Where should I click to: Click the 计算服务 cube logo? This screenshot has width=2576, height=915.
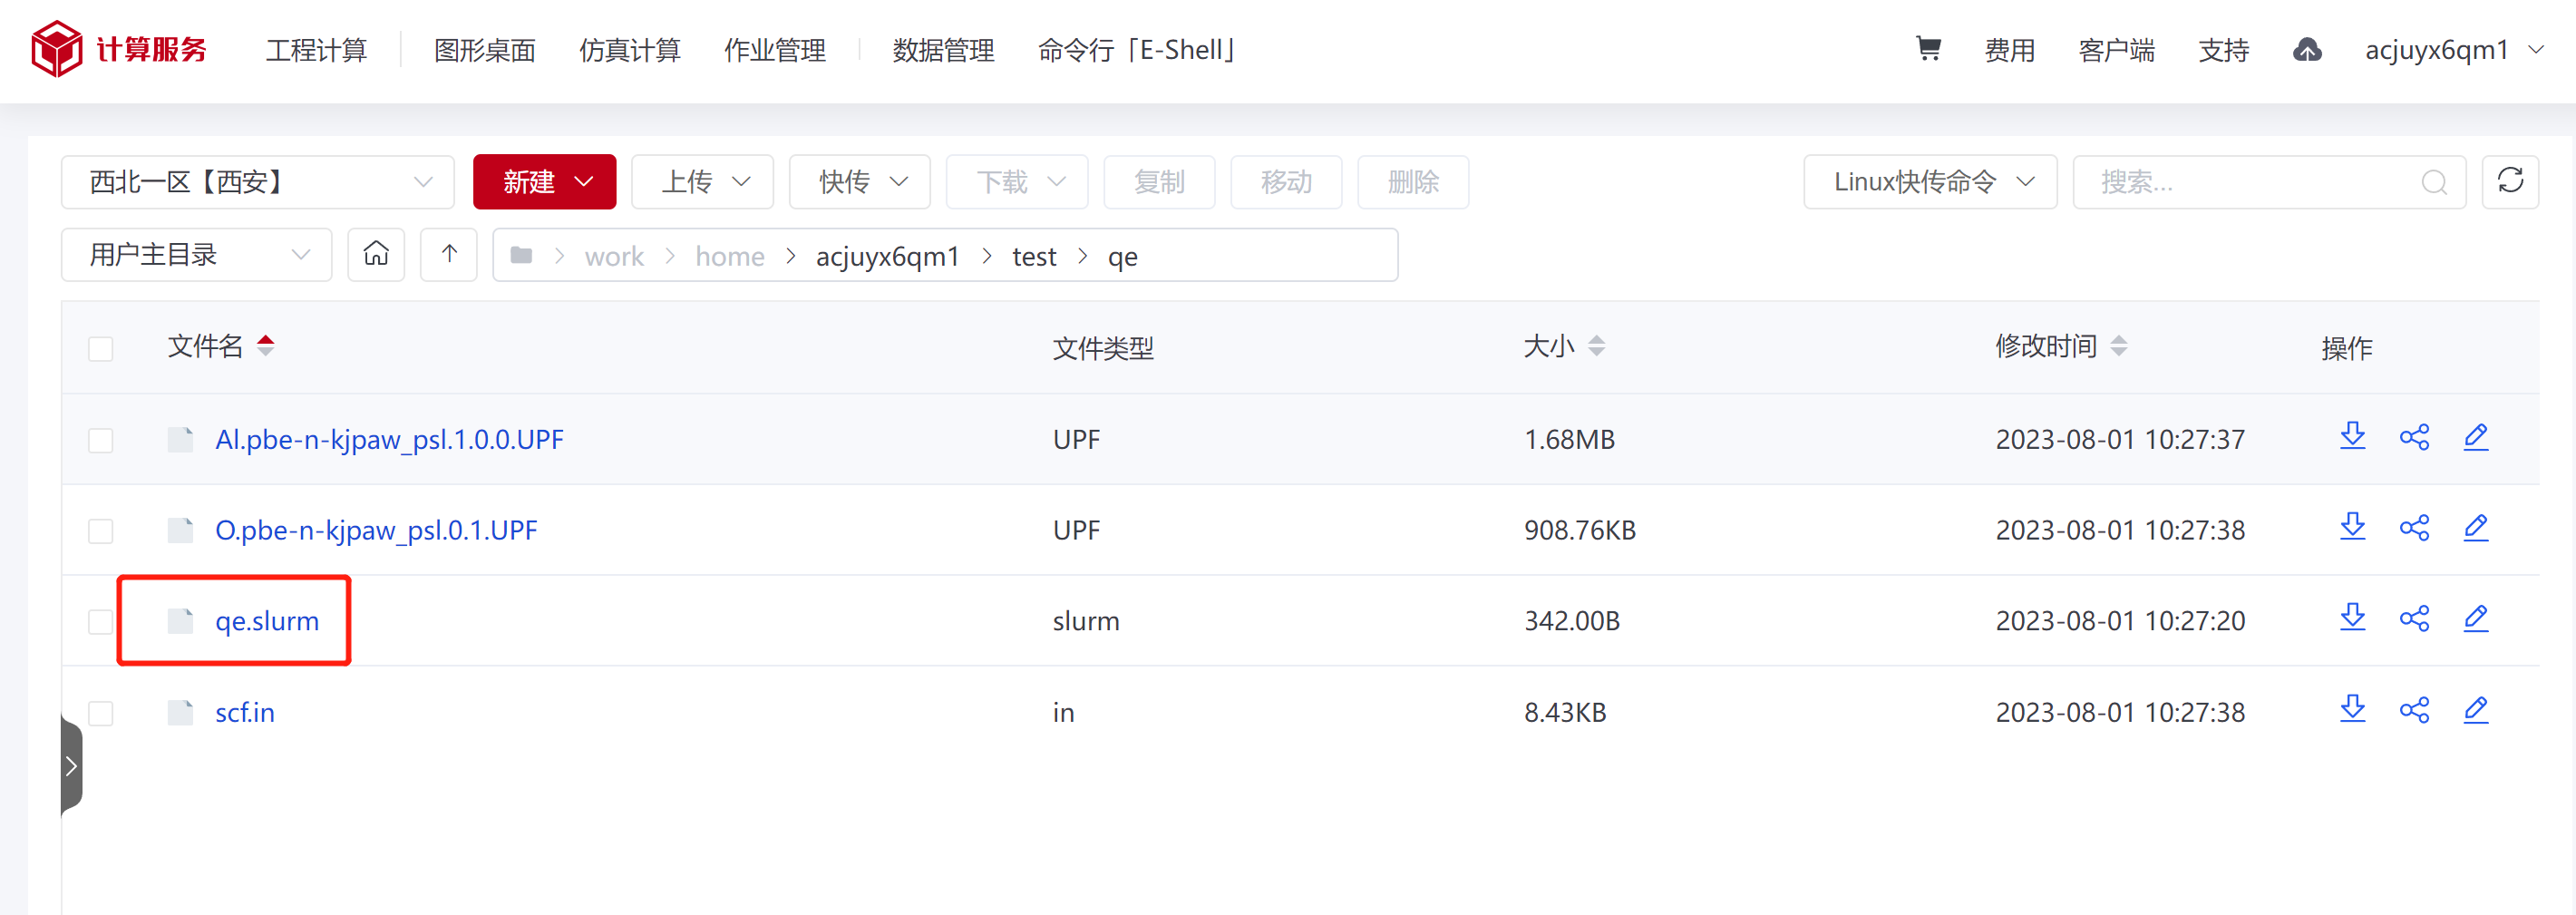56,49
